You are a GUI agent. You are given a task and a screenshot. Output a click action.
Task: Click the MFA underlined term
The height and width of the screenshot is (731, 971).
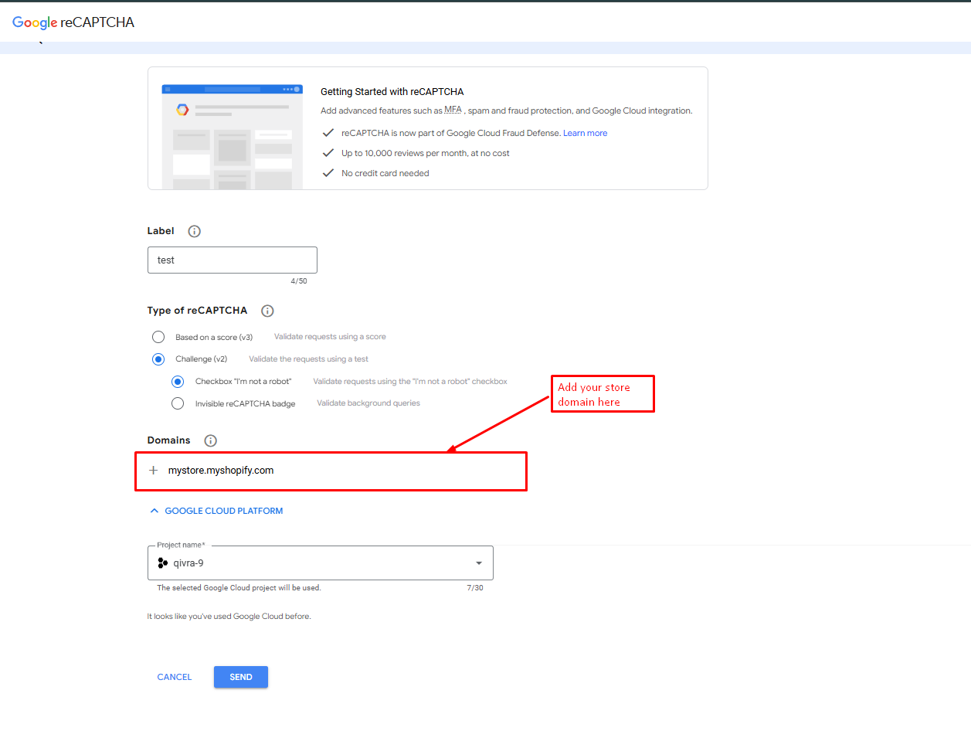[x=453, y=110]
